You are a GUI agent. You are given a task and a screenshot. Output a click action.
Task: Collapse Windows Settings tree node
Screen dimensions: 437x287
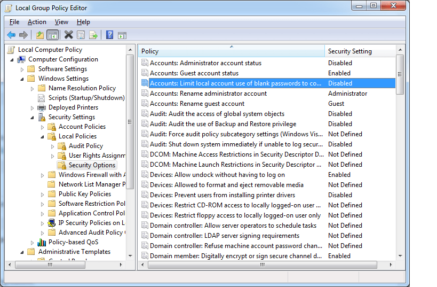click(22, 79)
